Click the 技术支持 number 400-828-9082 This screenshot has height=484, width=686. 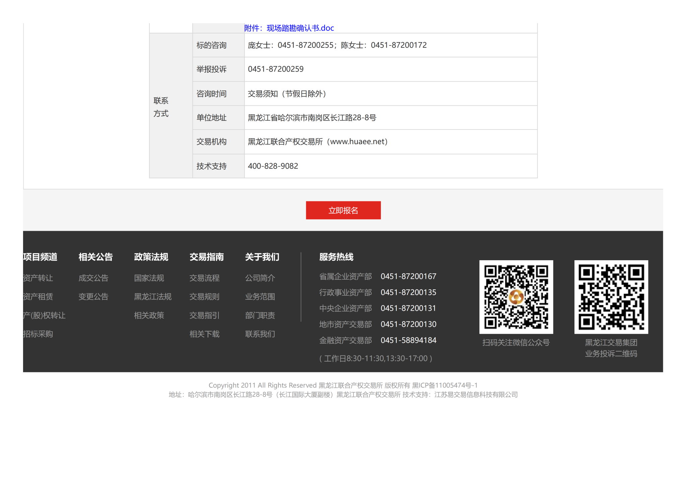click(x=273, y=166)
